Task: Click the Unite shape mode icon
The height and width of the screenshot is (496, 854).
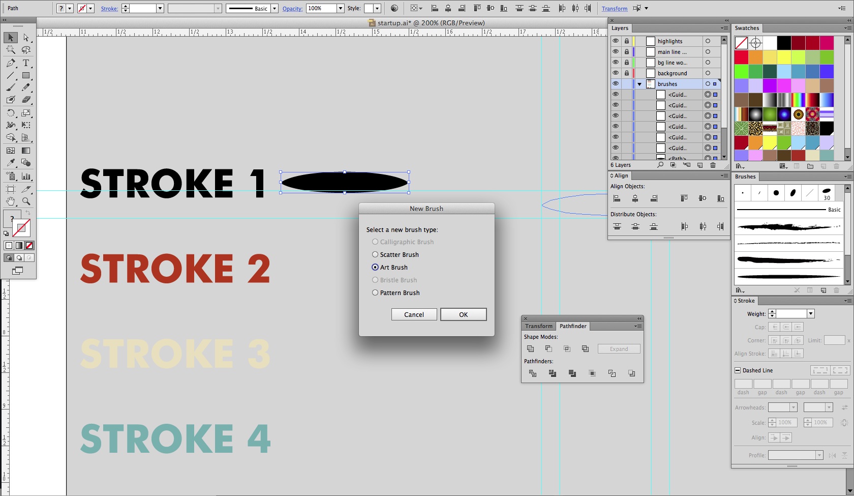Action: [x=531, y=349]
